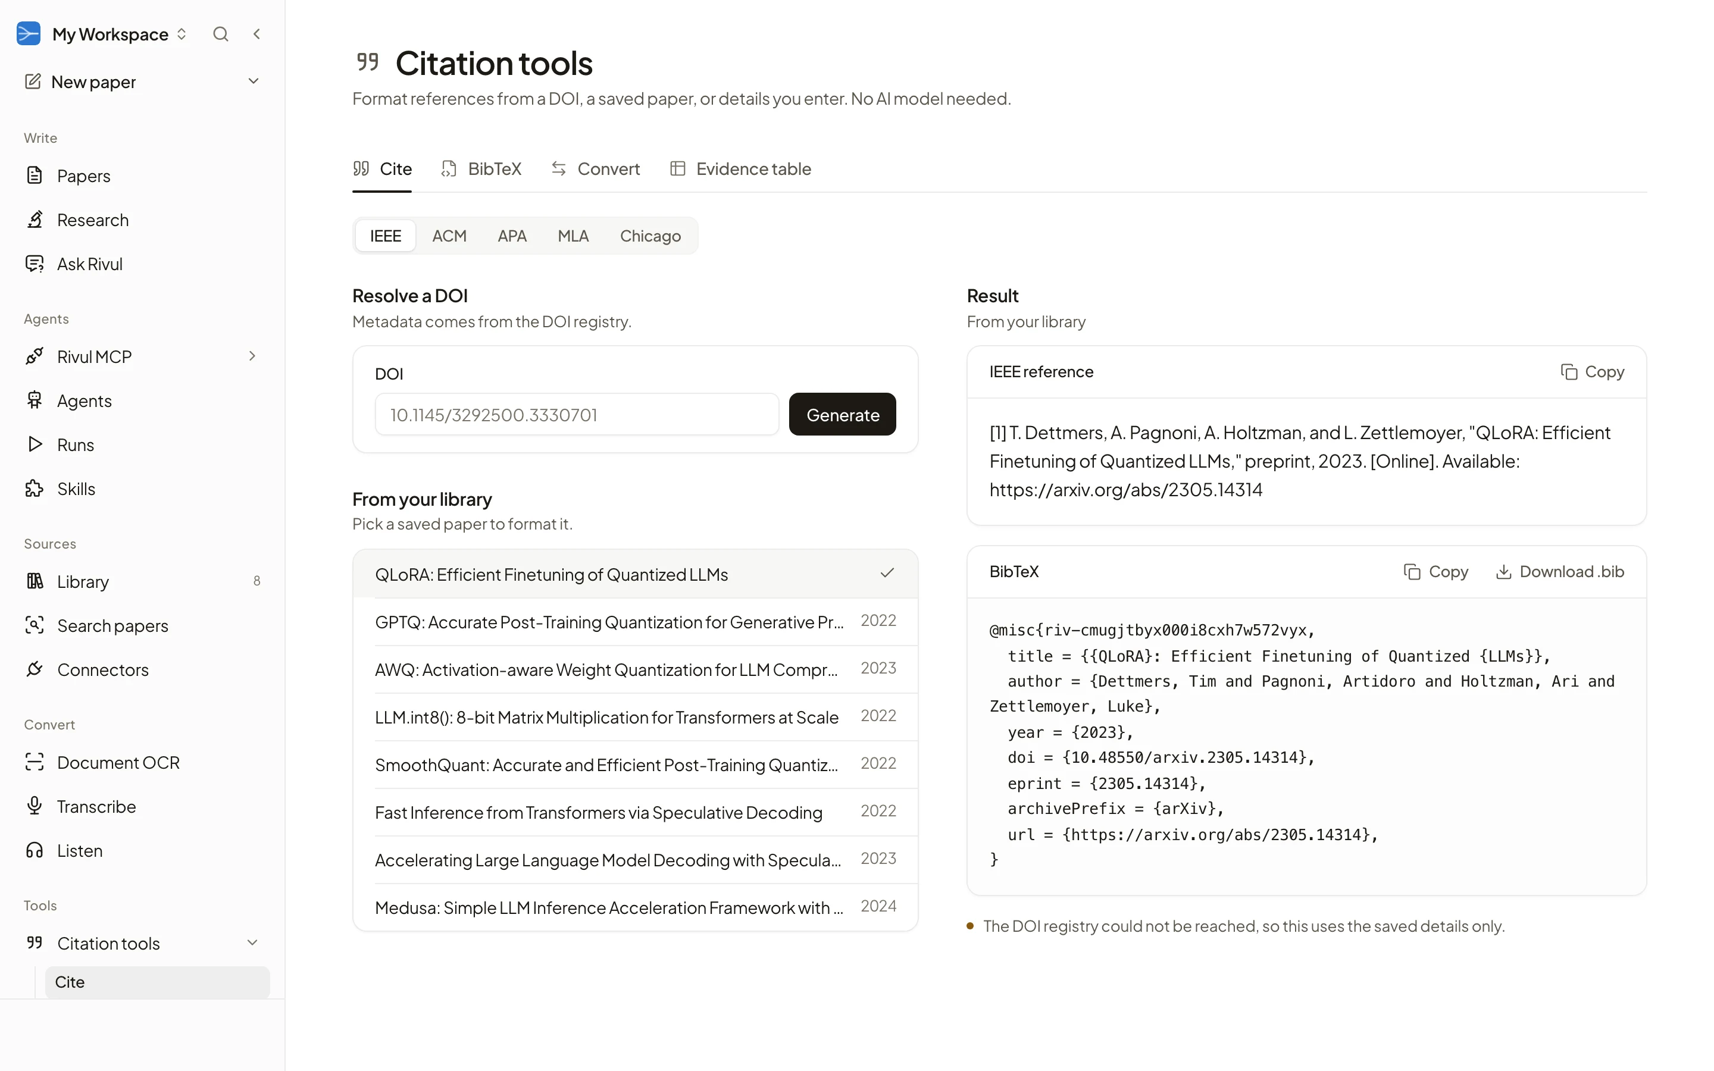Open the sidebar search icon
1714x1071 pixels.
(220, 34)
